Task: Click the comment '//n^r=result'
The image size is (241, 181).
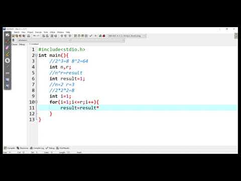Action: [x=66, y=73]
